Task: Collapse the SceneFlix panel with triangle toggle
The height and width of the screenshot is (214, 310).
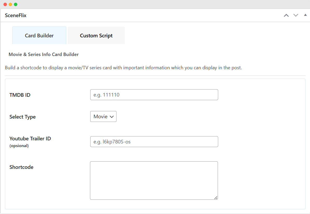Action: point(305,15)
